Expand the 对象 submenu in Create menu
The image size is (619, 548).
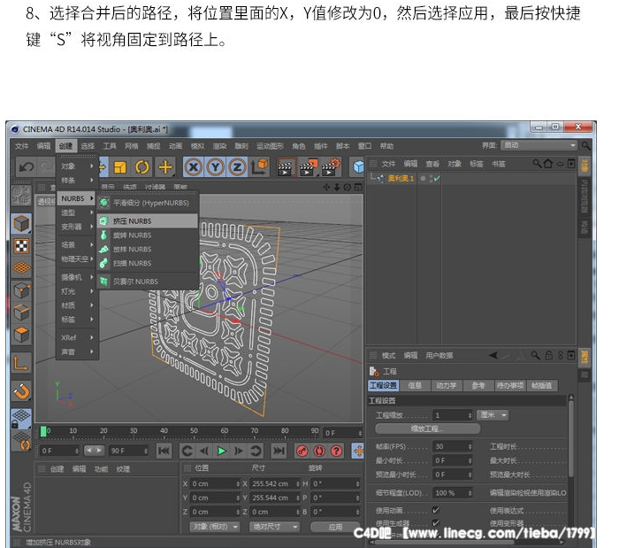(78, 166)
